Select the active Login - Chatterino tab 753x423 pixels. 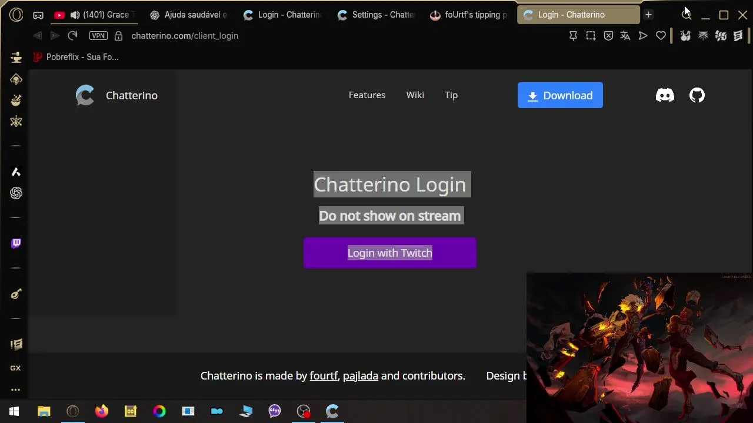[x=578, y=15]
